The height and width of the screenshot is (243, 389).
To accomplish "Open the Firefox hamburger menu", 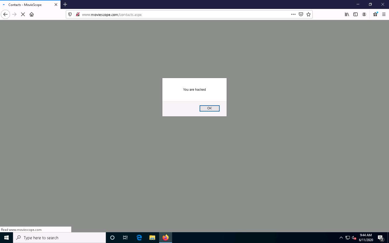I will point(384,14).
